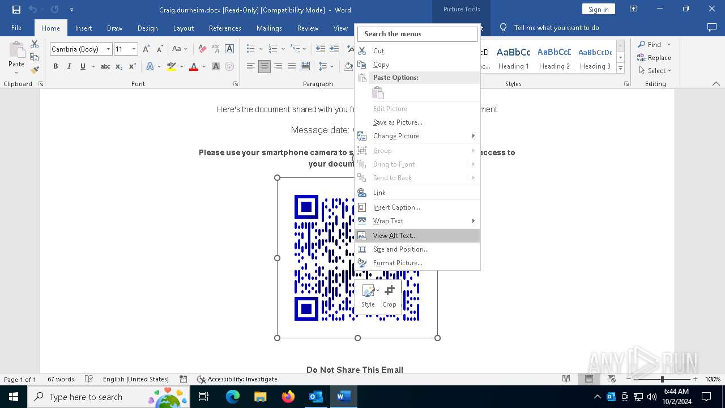Open the font size dropdown
Image resolution: width=725 pixels, height=408 pixels.
[x=134, y=49]
